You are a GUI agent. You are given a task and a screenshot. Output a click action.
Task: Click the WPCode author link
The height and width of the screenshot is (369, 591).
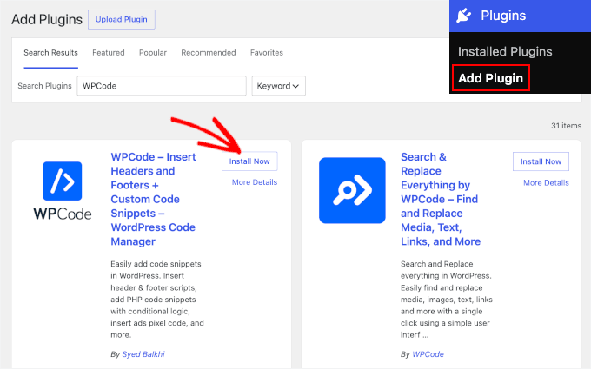(428, 354)
